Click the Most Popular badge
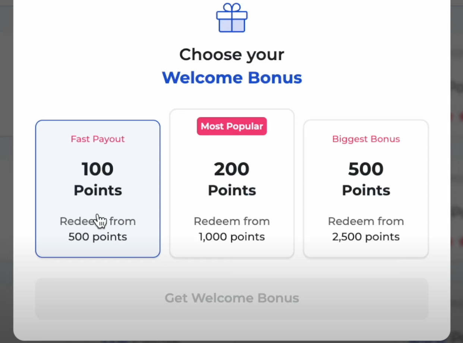Screen dimensions: 463x343 click(x=232, y=126)
